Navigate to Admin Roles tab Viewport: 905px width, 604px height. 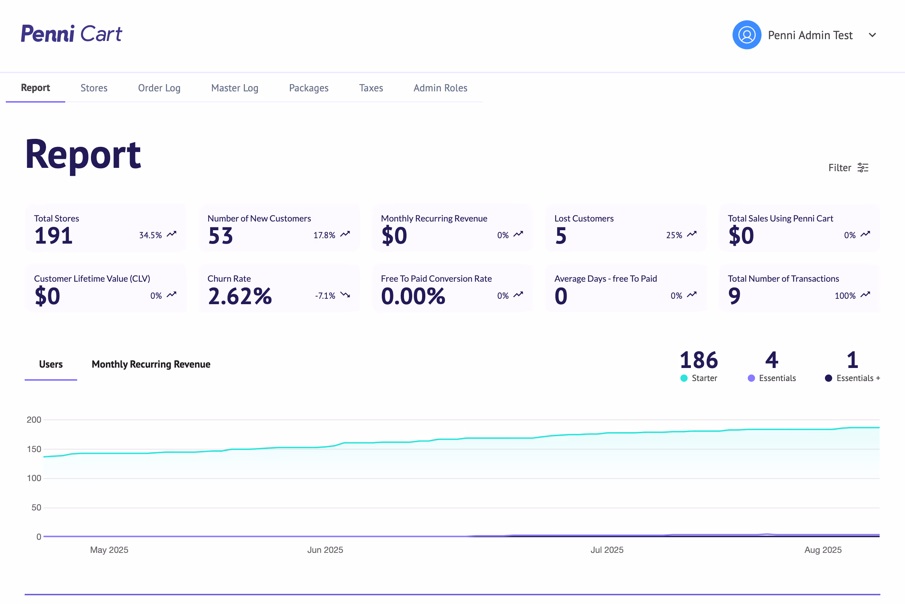[x=441, y=88]
